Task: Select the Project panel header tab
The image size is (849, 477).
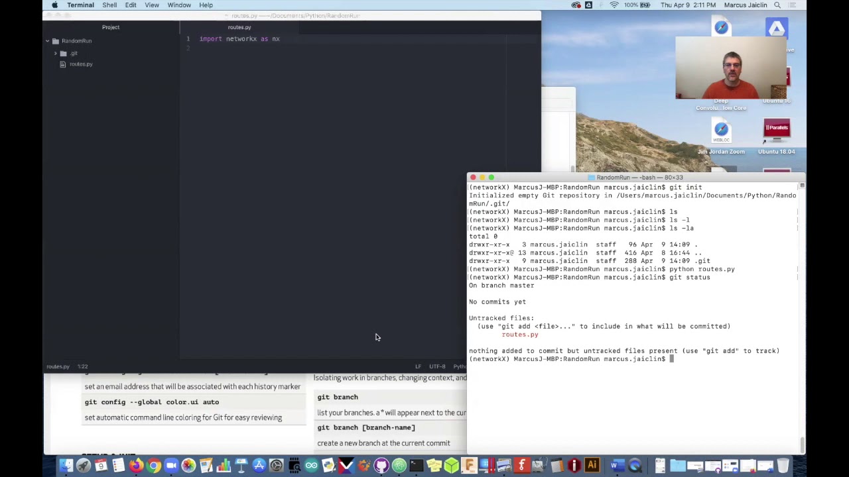Action: coord(111,27)
